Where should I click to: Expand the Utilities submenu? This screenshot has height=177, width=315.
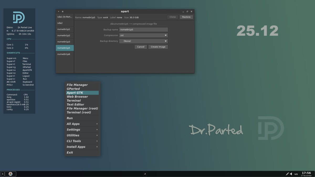[x=82, y=135]
